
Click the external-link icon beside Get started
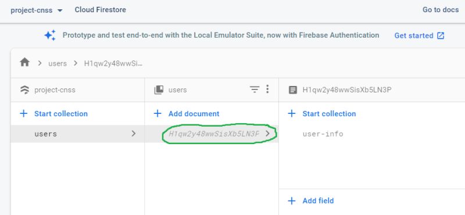441,35
